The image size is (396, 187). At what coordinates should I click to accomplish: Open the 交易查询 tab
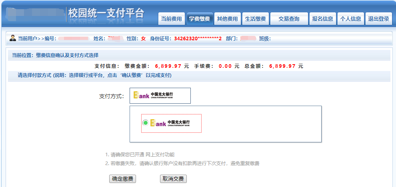[x=289, y=19]
